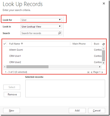Viewport: 110px width, 116px height.
Task: Go to the previous page arrow
Action: click(91, 72)
